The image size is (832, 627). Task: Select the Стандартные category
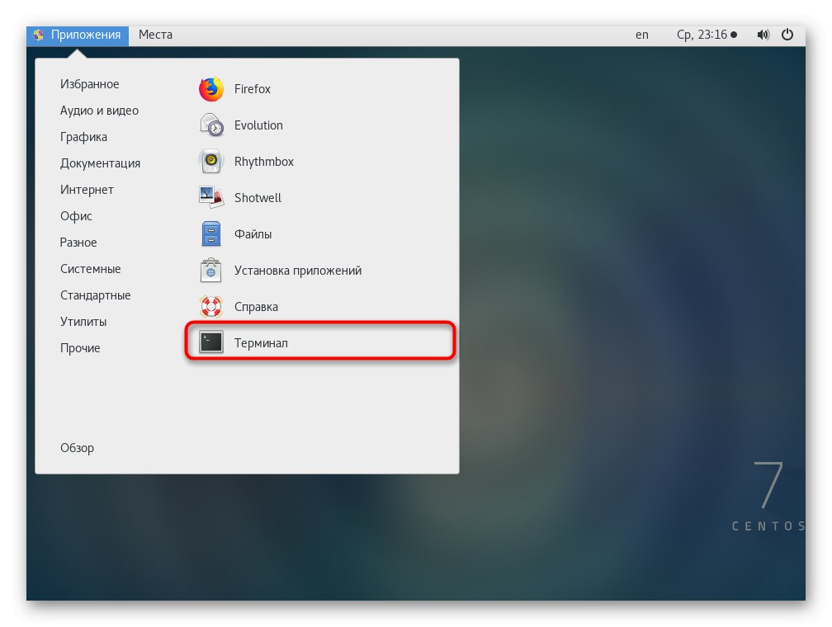tap(95, 295)
